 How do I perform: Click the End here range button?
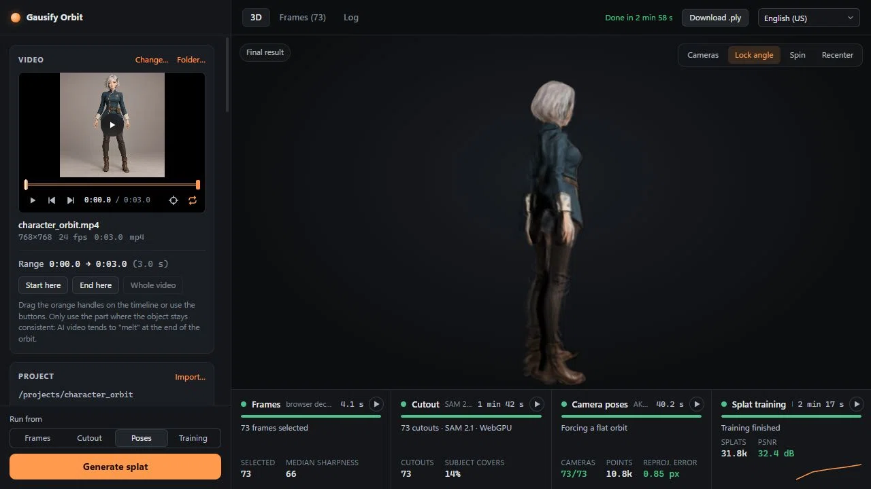point(96,285)
